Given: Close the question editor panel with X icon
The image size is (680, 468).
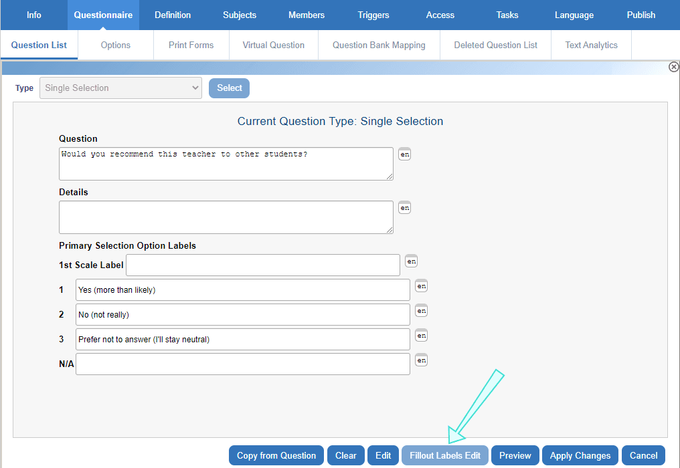Looking at the screenshot, I should tap(673, 67).
